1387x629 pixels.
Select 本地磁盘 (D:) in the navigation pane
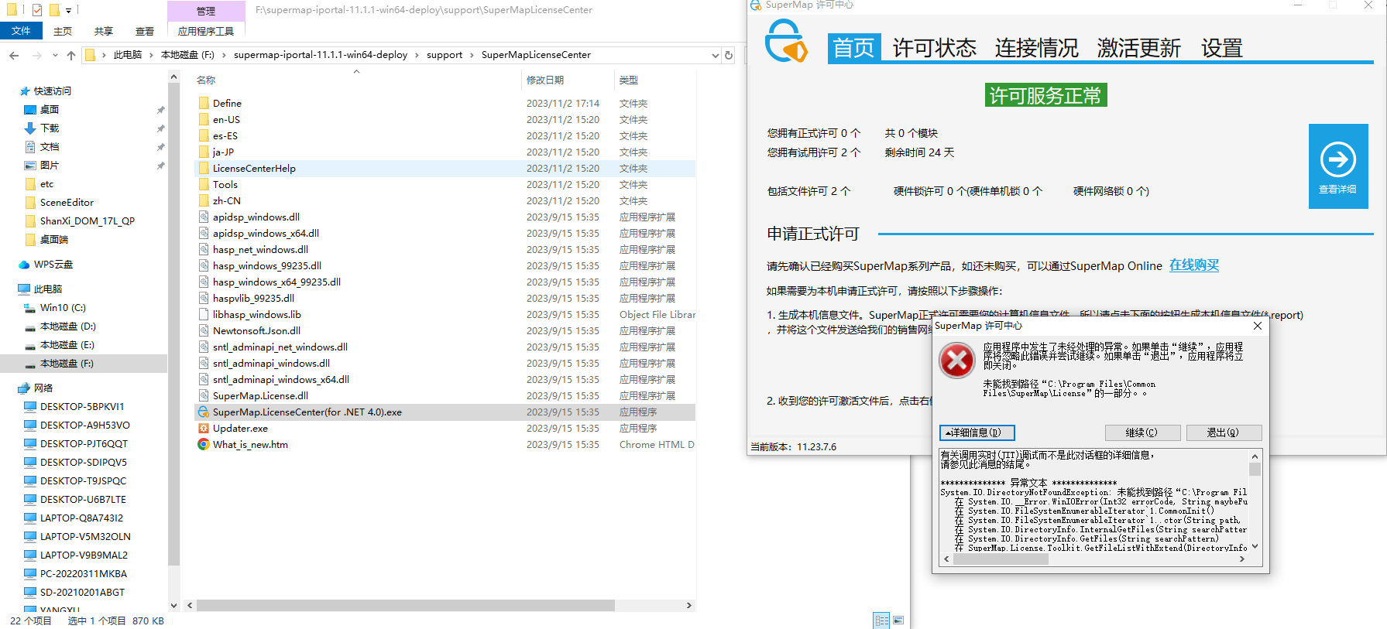coord(67,326)
